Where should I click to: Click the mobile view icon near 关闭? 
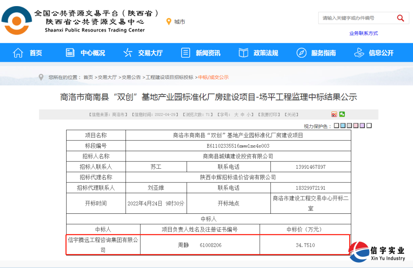click(334, 114)
